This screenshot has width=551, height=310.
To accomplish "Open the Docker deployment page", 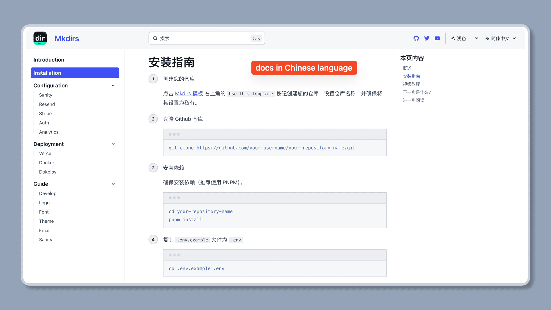I will pos(46,162).
